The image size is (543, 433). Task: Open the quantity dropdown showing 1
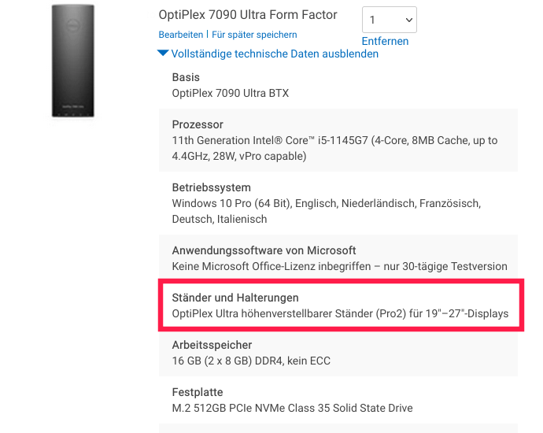(389, 20)
